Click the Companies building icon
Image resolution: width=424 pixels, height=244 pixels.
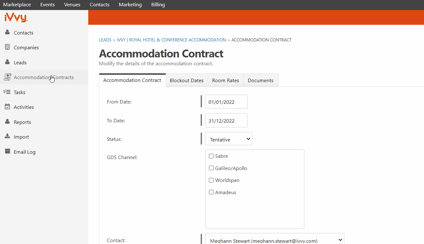pyautogui.click(x=8, y=47)
